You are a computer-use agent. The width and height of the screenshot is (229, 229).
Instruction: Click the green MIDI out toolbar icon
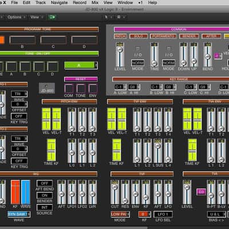pos(52,17)
